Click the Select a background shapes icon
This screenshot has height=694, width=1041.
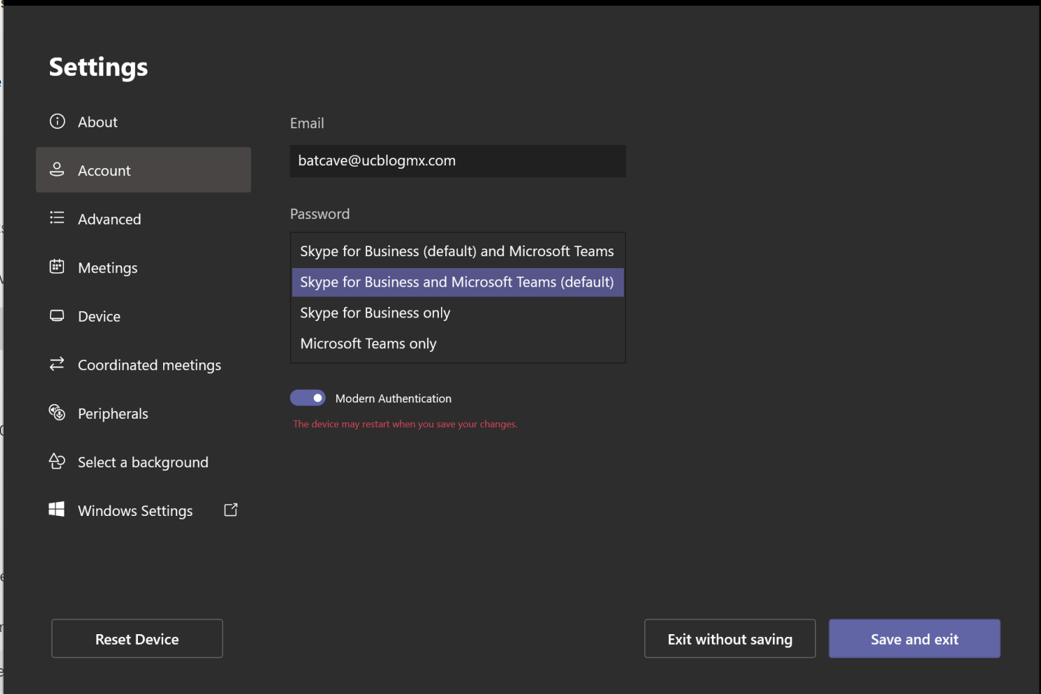(57, 462)
